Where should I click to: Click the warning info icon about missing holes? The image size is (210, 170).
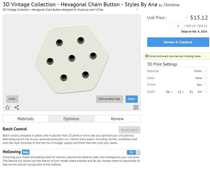click(147, 56)
